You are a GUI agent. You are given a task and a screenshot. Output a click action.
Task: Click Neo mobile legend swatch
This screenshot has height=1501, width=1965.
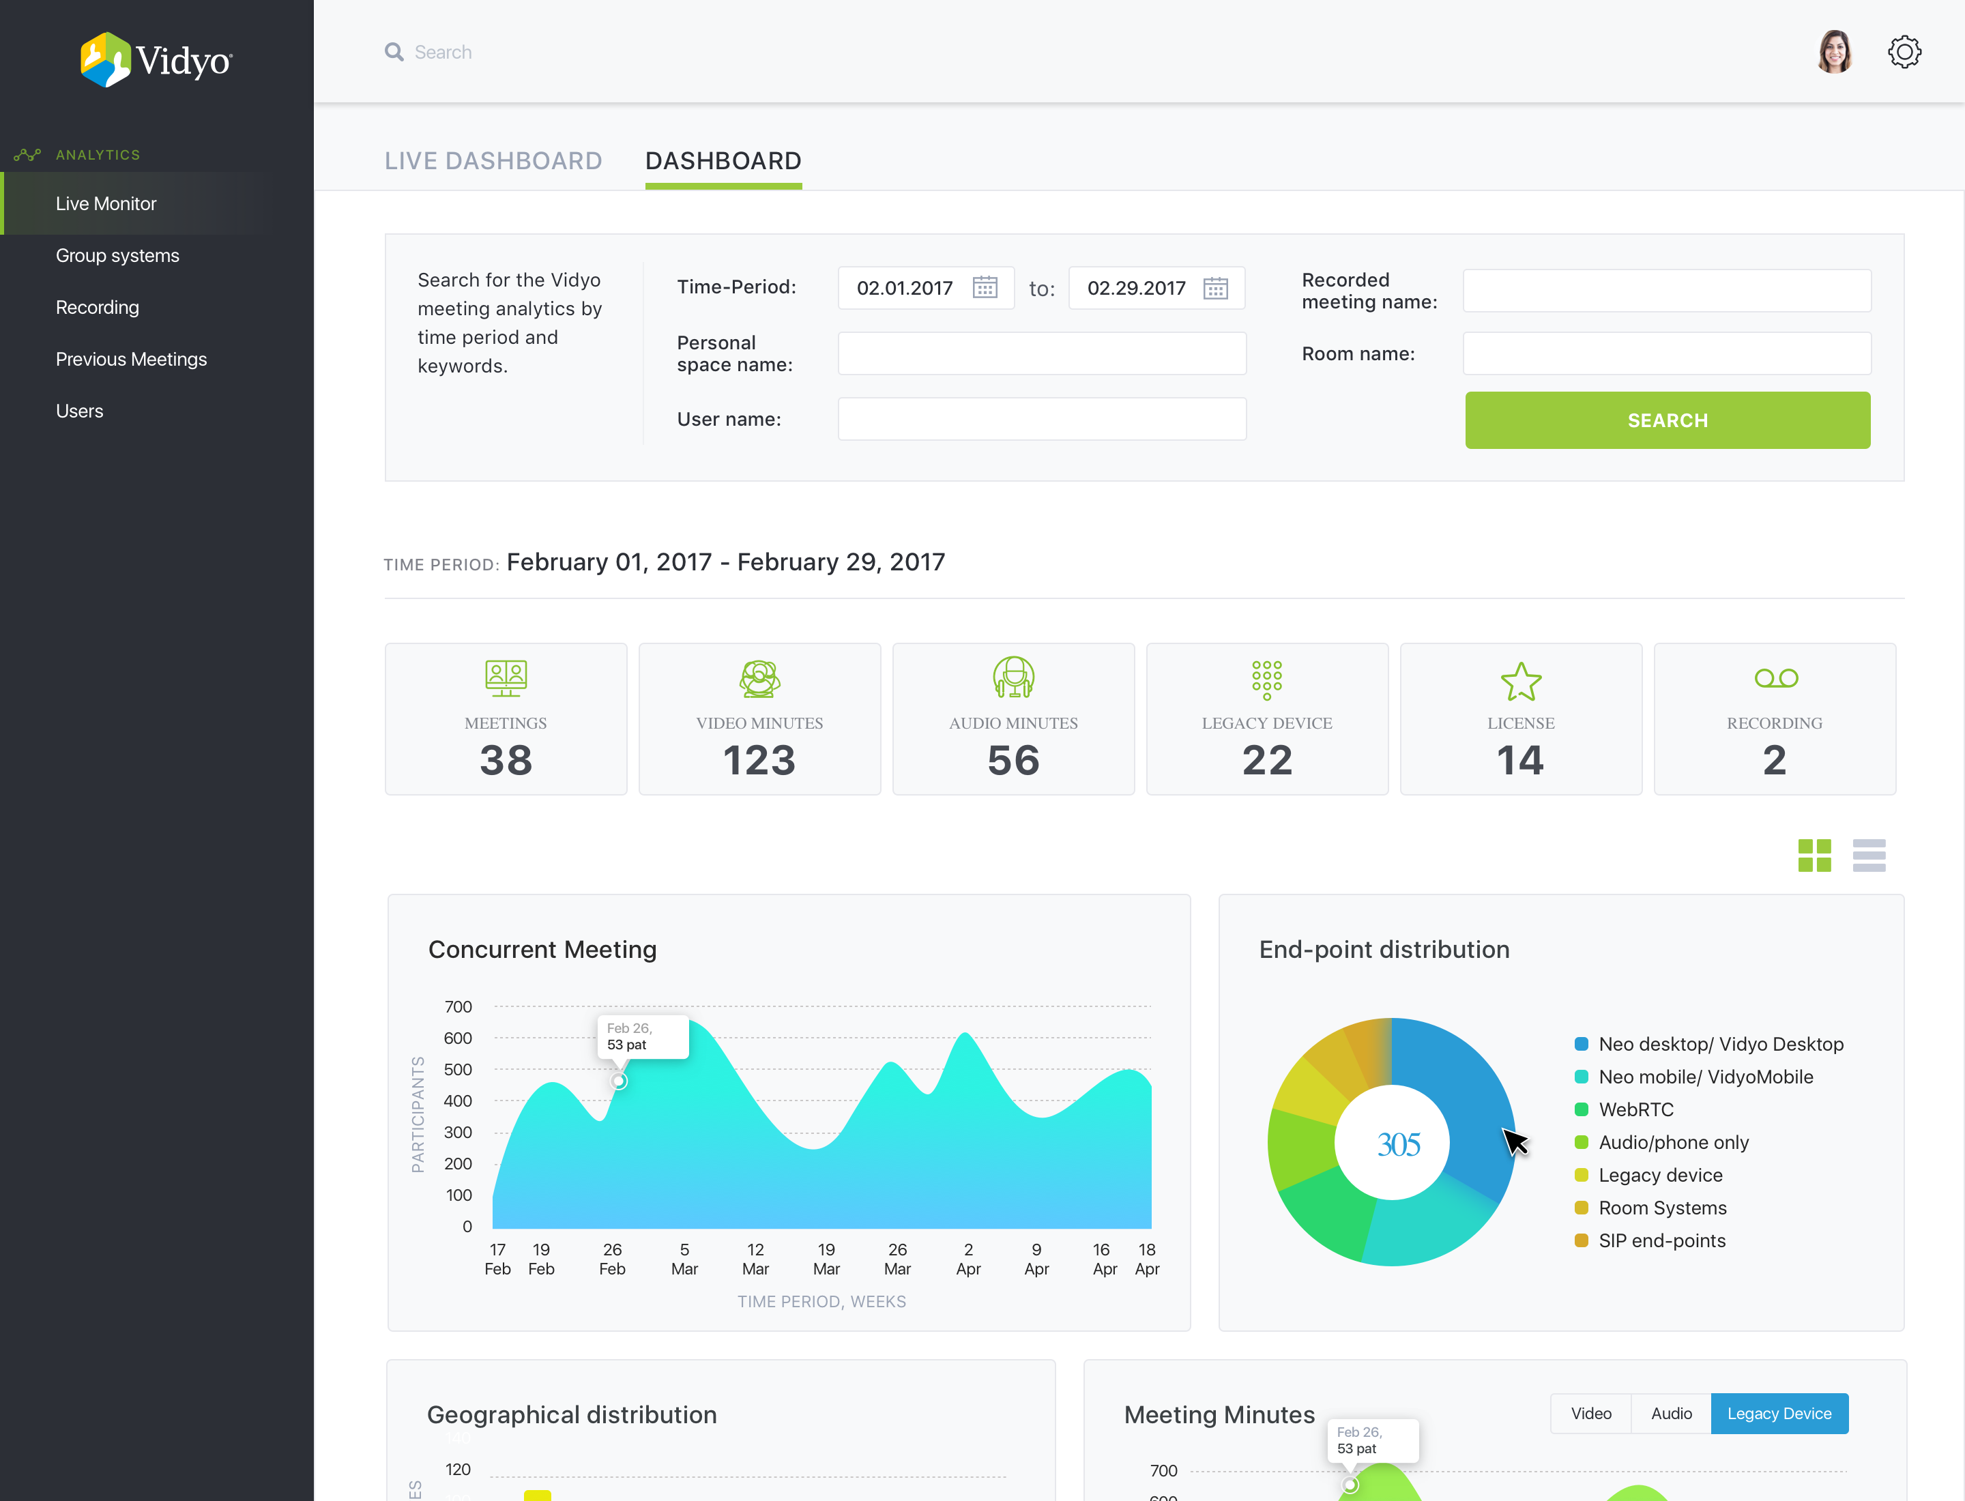1581,1077
